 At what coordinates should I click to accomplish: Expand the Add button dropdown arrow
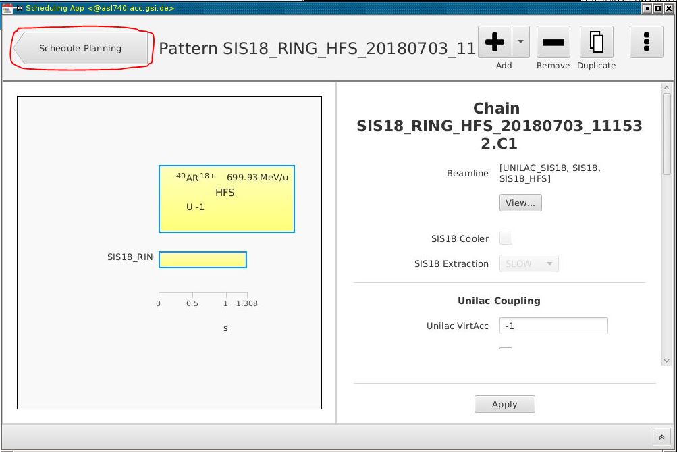[520, 42]
